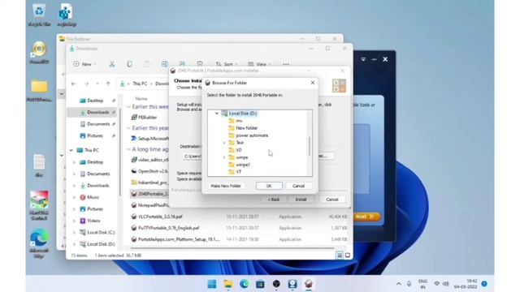Select PortableApps.com_Platform_Setup file

tap(179, 239)
